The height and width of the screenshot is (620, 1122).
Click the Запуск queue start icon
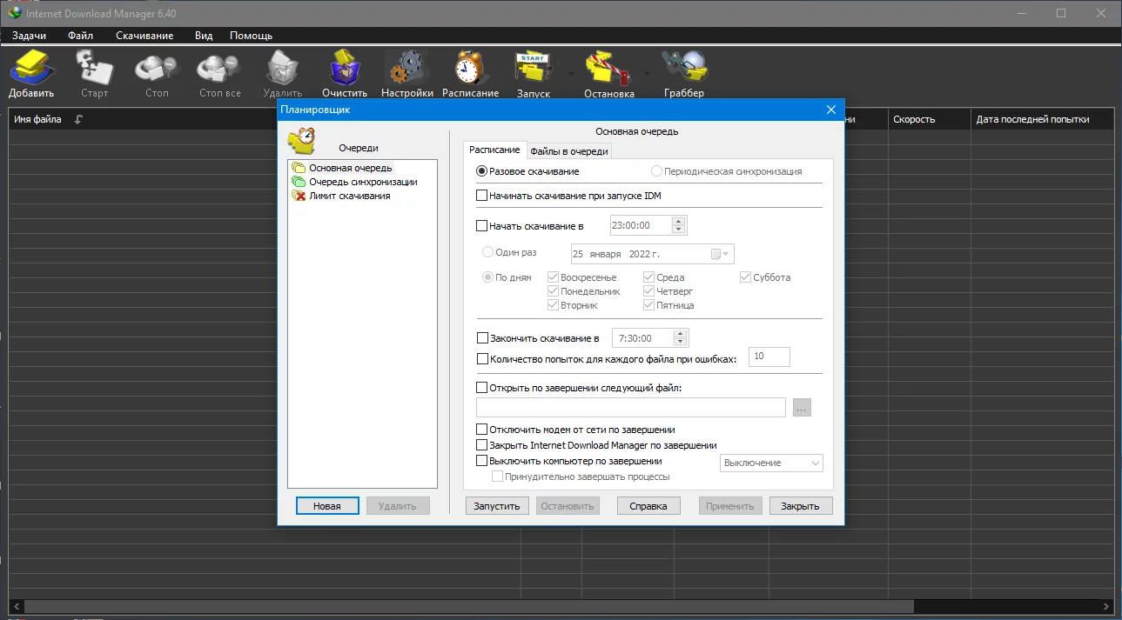point(533,68)
